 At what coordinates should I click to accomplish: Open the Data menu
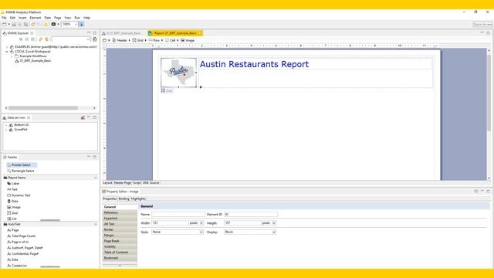point(48,18)
